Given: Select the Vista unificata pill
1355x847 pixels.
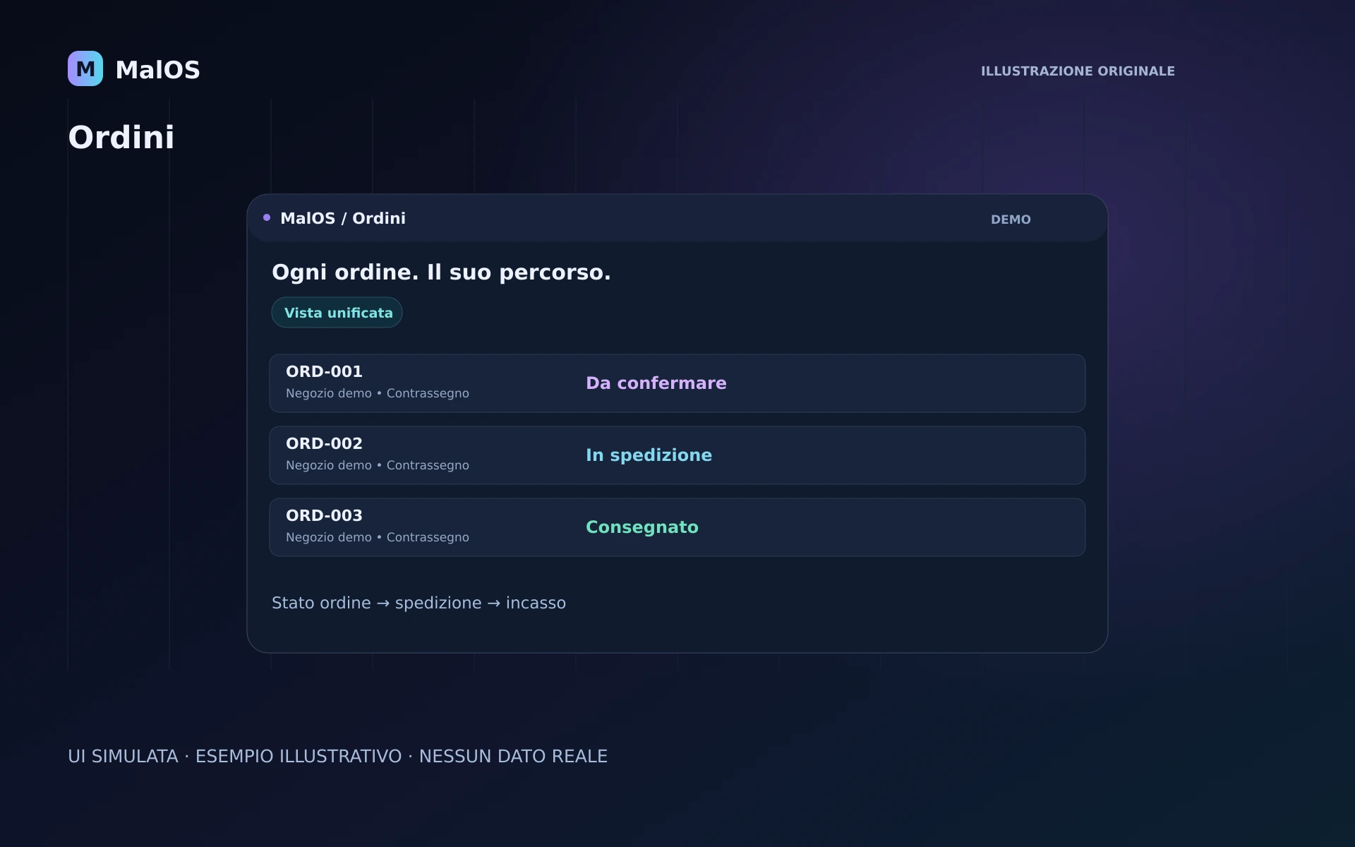Looking at the screenshot, I should 337,313.
